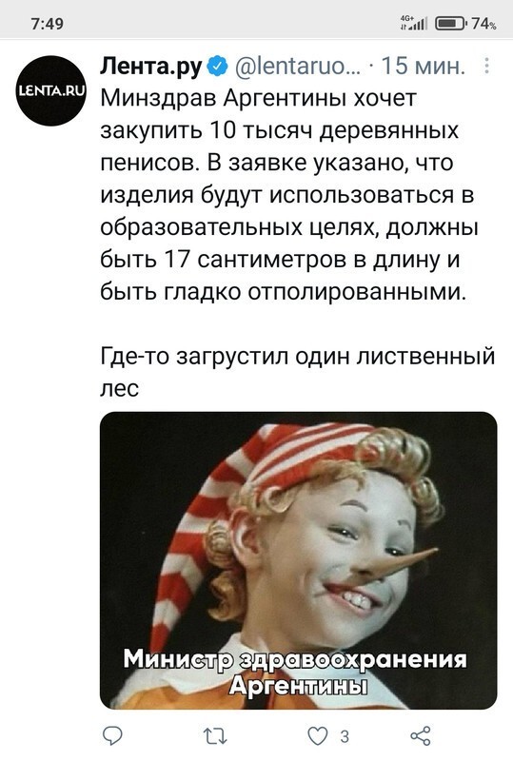513x761 pixels.
Task: Tap the like count number 3
Action: pyautogui.click(x=345, y=736)
